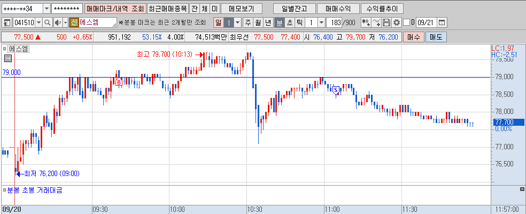Switch chart to weekly 주 period
The width and height of the screenshot is (526, 214).
pos(248,22)
